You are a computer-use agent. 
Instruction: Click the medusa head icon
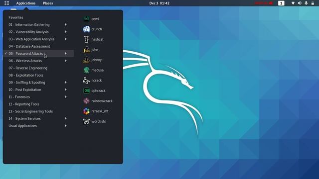[x=86, y=70]
